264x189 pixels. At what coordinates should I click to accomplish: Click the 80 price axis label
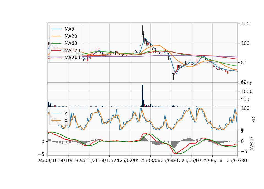click(244, 63)
